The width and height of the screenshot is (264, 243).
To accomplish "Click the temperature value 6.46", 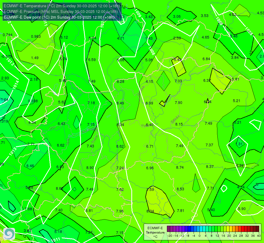I will (30, 166).
